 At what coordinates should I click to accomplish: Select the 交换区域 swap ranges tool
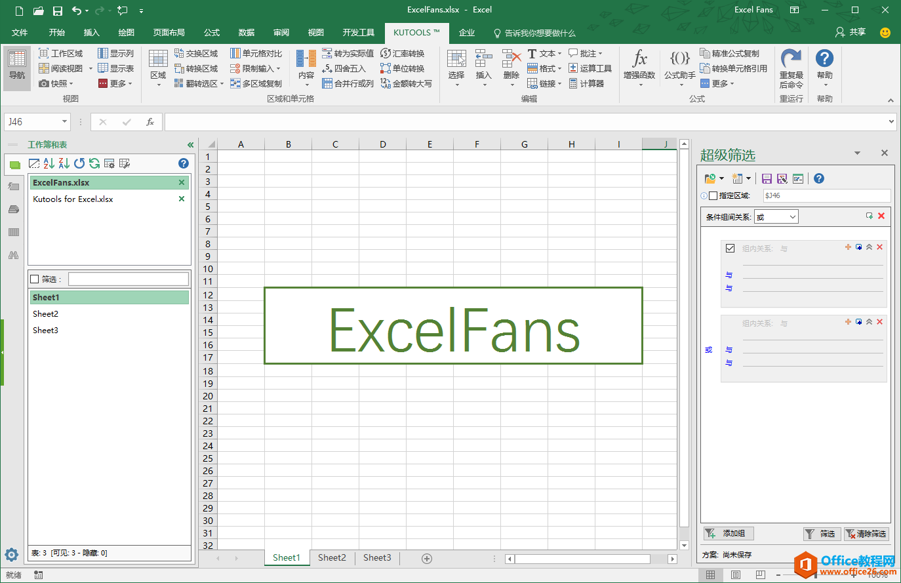click(x=196, y=54)
